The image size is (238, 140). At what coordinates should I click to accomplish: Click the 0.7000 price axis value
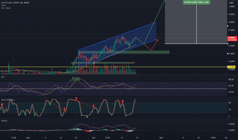[x=231, y=30]
